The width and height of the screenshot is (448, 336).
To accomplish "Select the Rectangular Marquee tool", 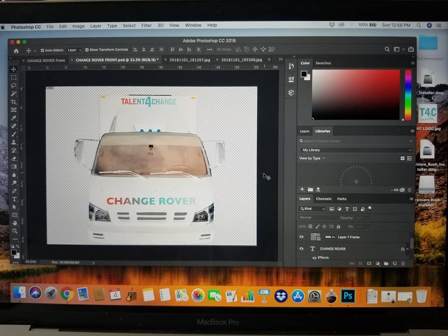I will (x=14, y=78).
